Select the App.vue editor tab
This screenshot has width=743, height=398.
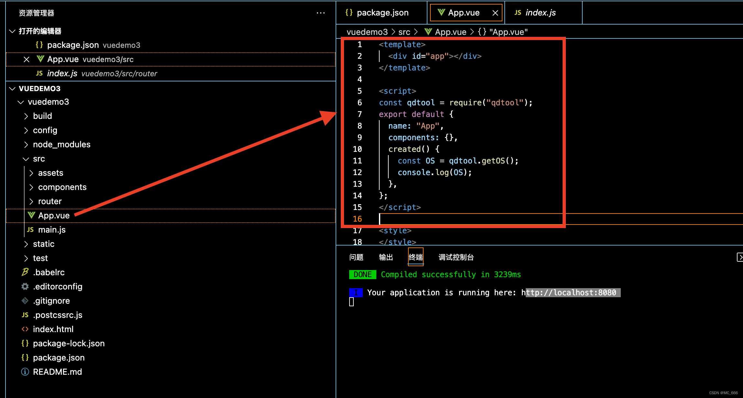click(466, 13)
